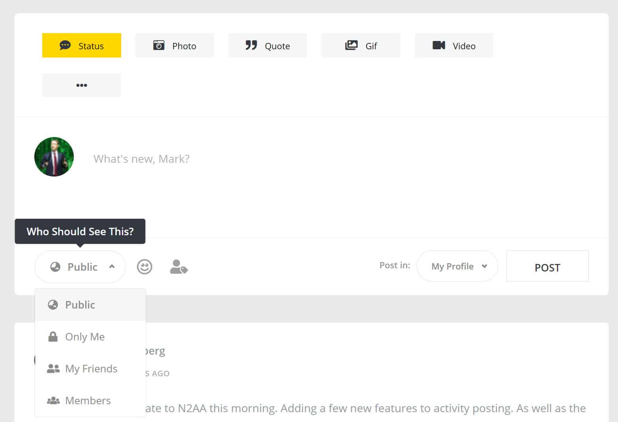Open the emoji picker smiley icon
The image size is (618, 422).
click(144, 267)
